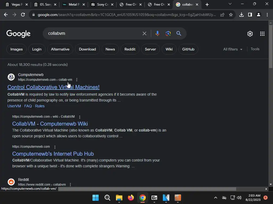Close the Vegas P tab

[x=27, y=5]
